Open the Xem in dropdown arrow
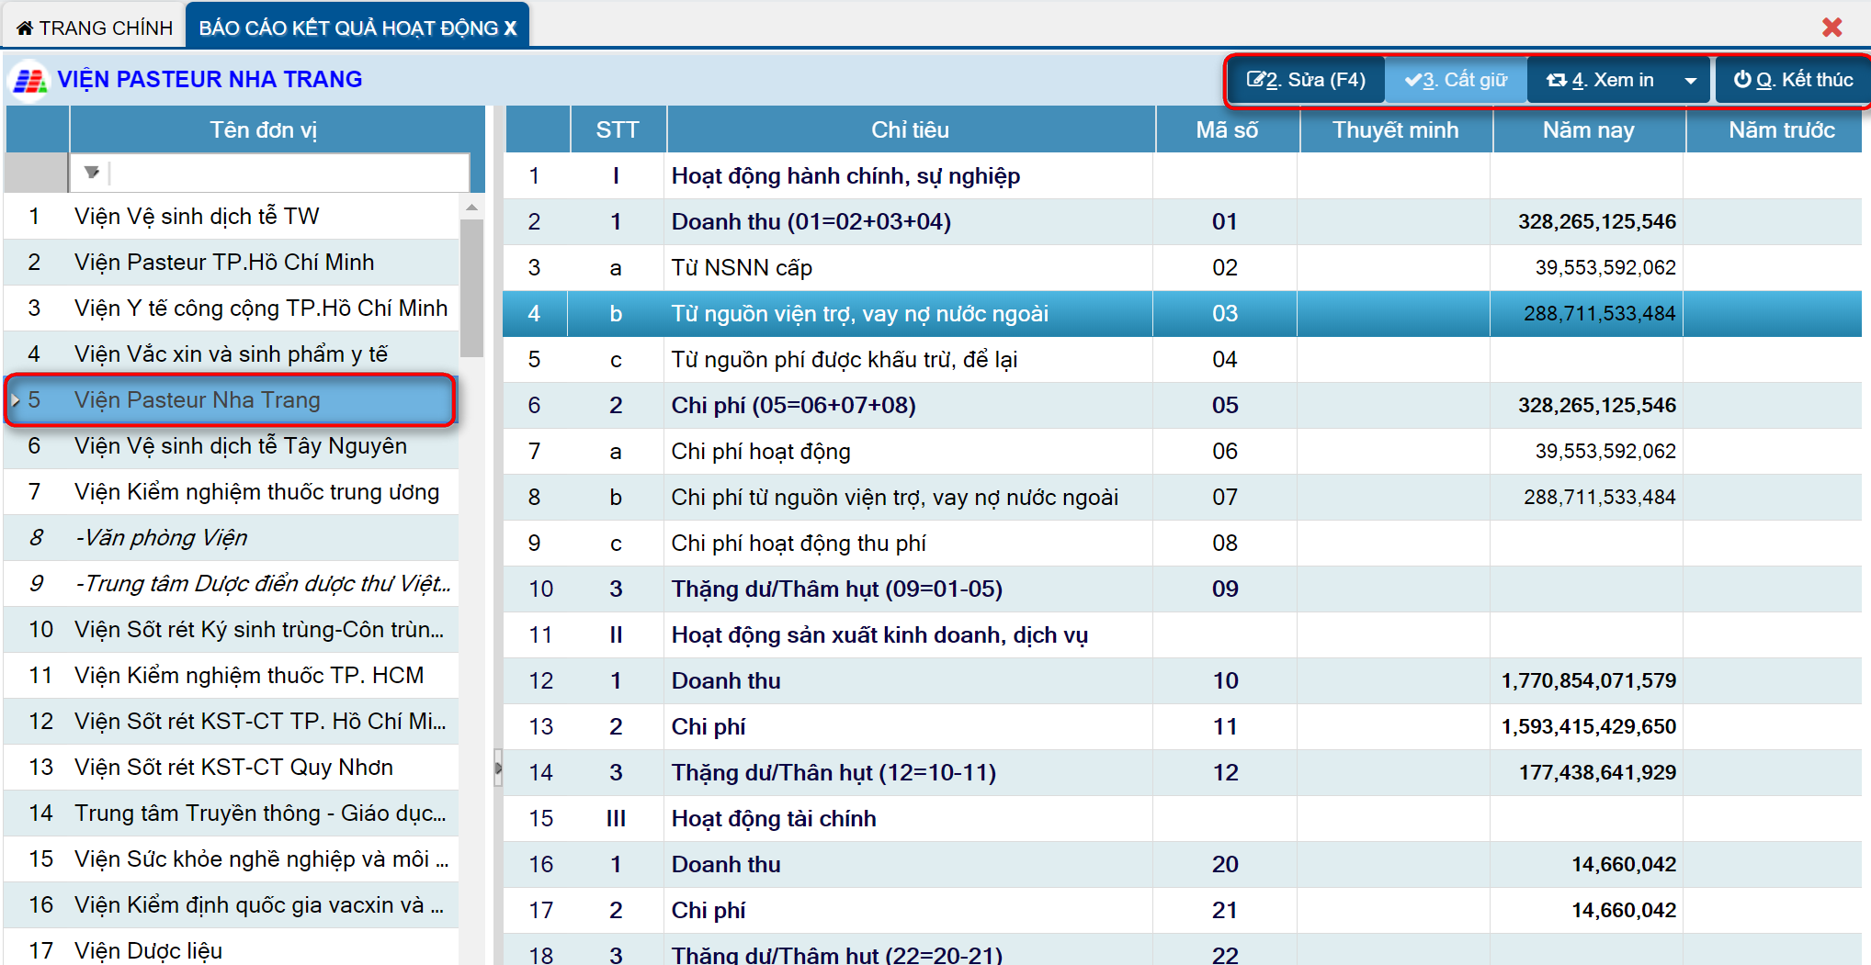 [1690, 81]
